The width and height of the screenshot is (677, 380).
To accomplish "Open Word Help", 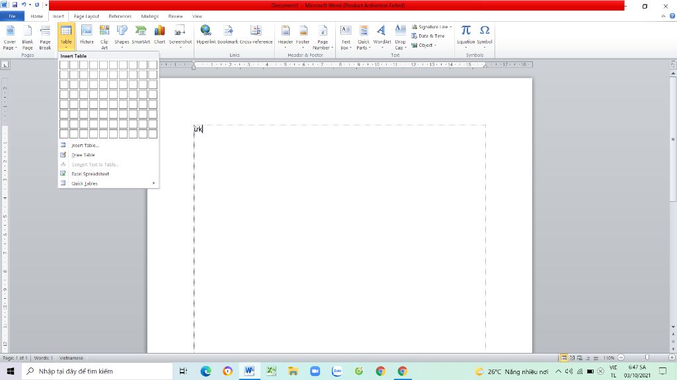I will (672, 16).
